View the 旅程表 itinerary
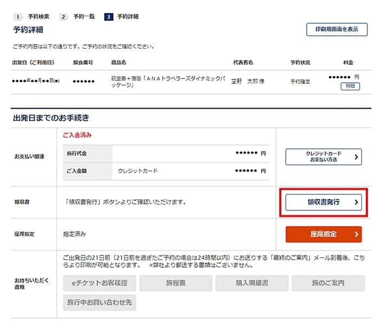The width and height of the screenshot is (382, 330). tap(175, 283)
